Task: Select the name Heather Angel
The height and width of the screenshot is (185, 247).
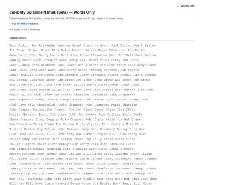Action: pyautogui.click(x=70, y=46)
